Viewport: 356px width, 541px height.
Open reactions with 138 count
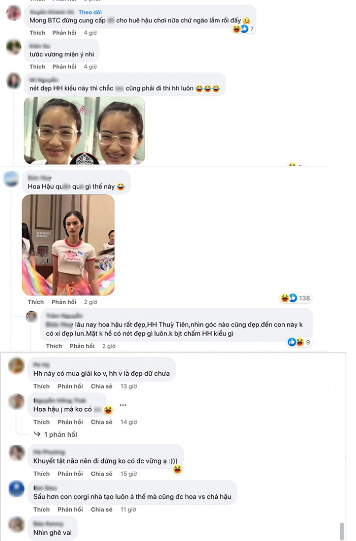[295, 298]
